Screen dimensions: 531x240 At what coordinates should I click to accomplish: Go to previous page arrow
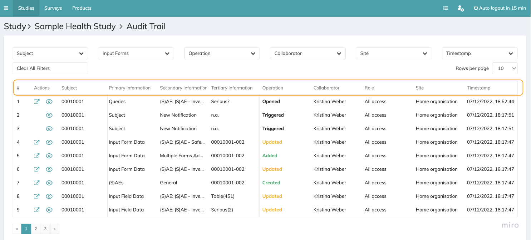[x=17, y=229]
